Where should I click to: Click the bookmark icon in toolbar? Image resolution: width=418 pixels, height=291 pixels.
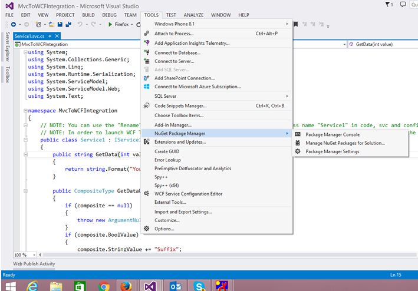click(295, 24)
